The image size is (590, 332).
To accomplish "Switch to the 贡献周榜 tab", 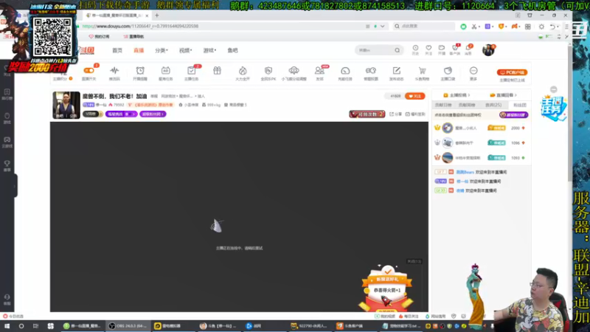I will click(467, 105).
